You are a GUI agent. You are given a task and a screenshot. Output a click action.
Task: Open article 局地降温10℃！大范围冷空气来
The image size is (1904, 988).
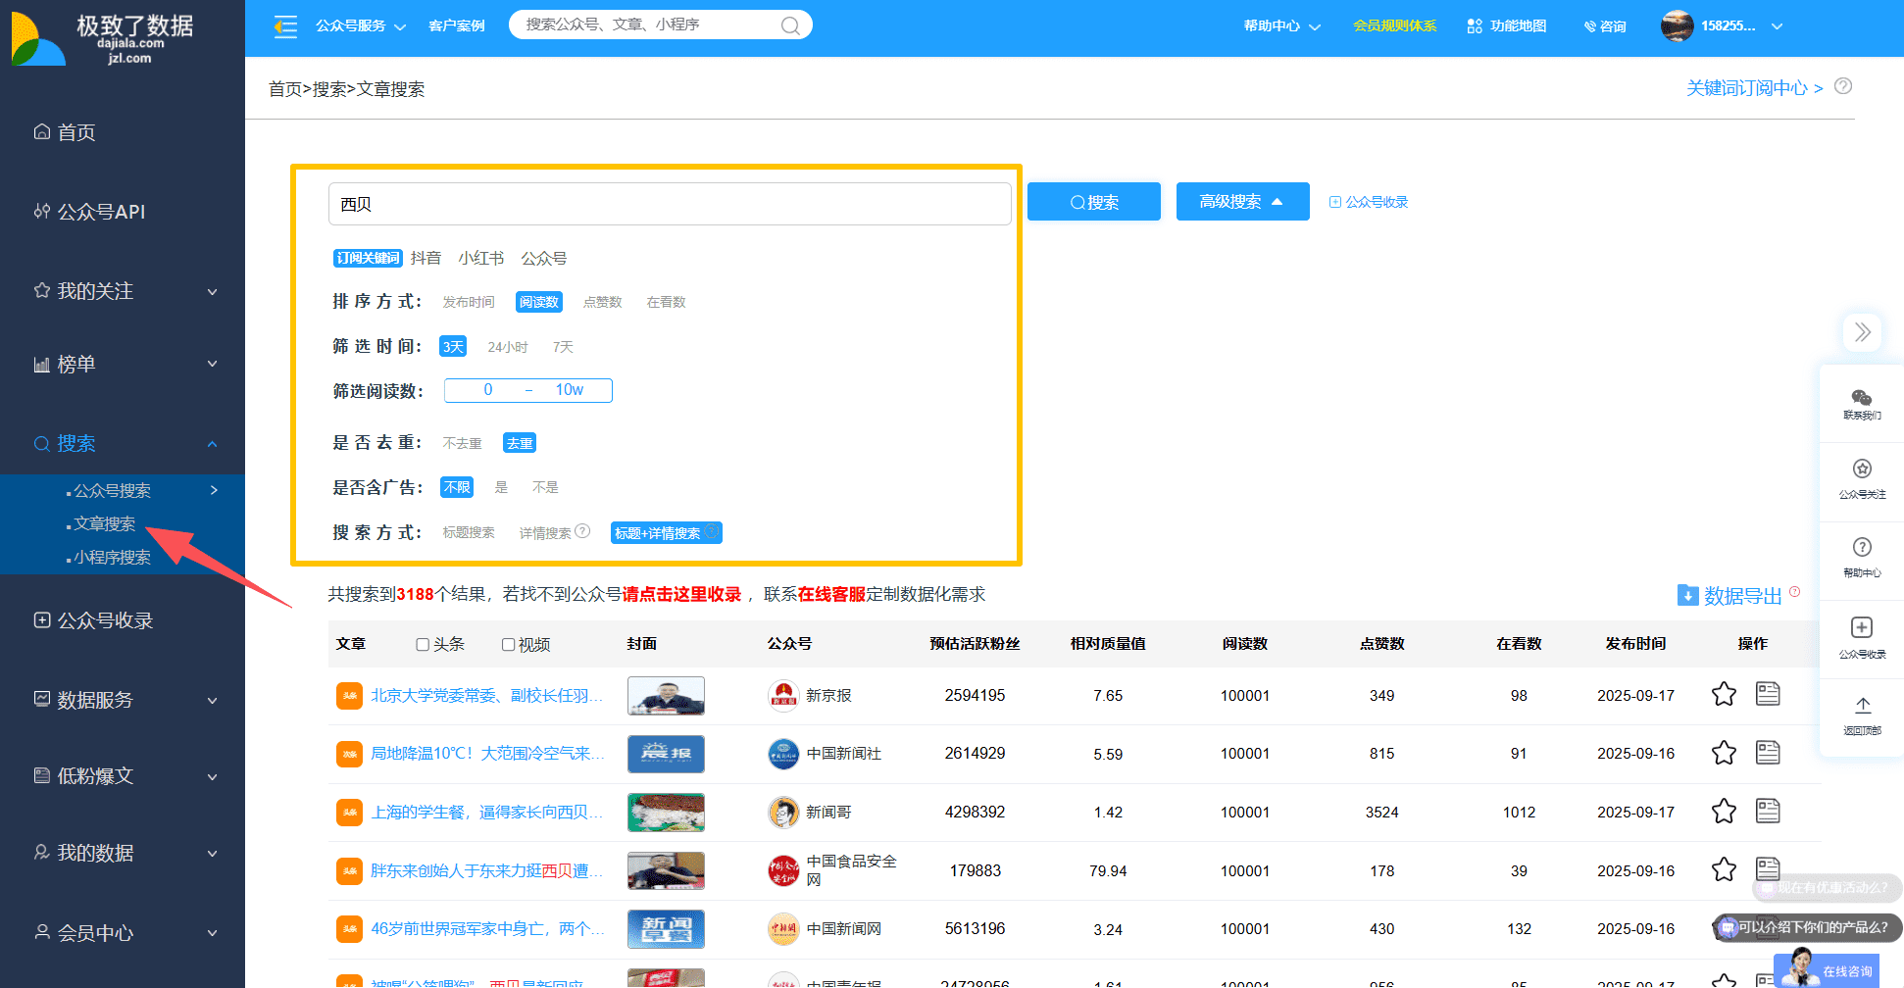(486, 753)
